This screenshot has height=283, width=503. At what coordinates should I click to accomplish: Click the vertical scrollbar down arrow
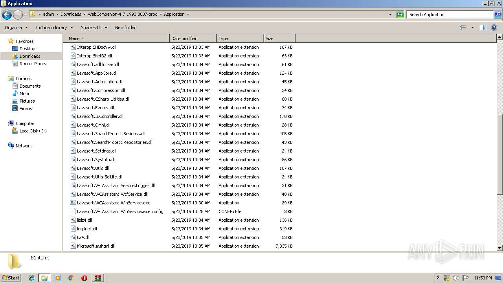click(x=499, y=248)
